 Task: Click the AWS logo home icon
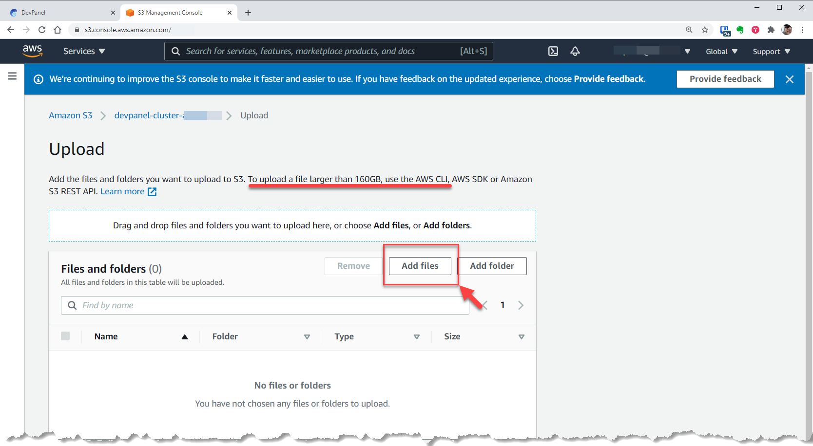[33, 51]
